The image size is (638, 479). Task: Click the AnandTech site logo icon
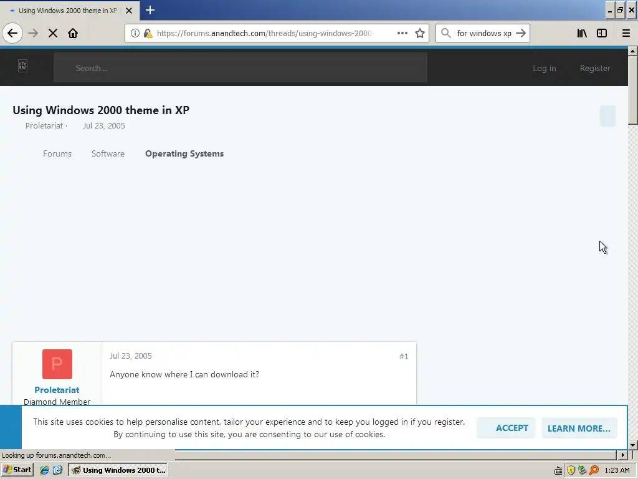coord(23,65)
